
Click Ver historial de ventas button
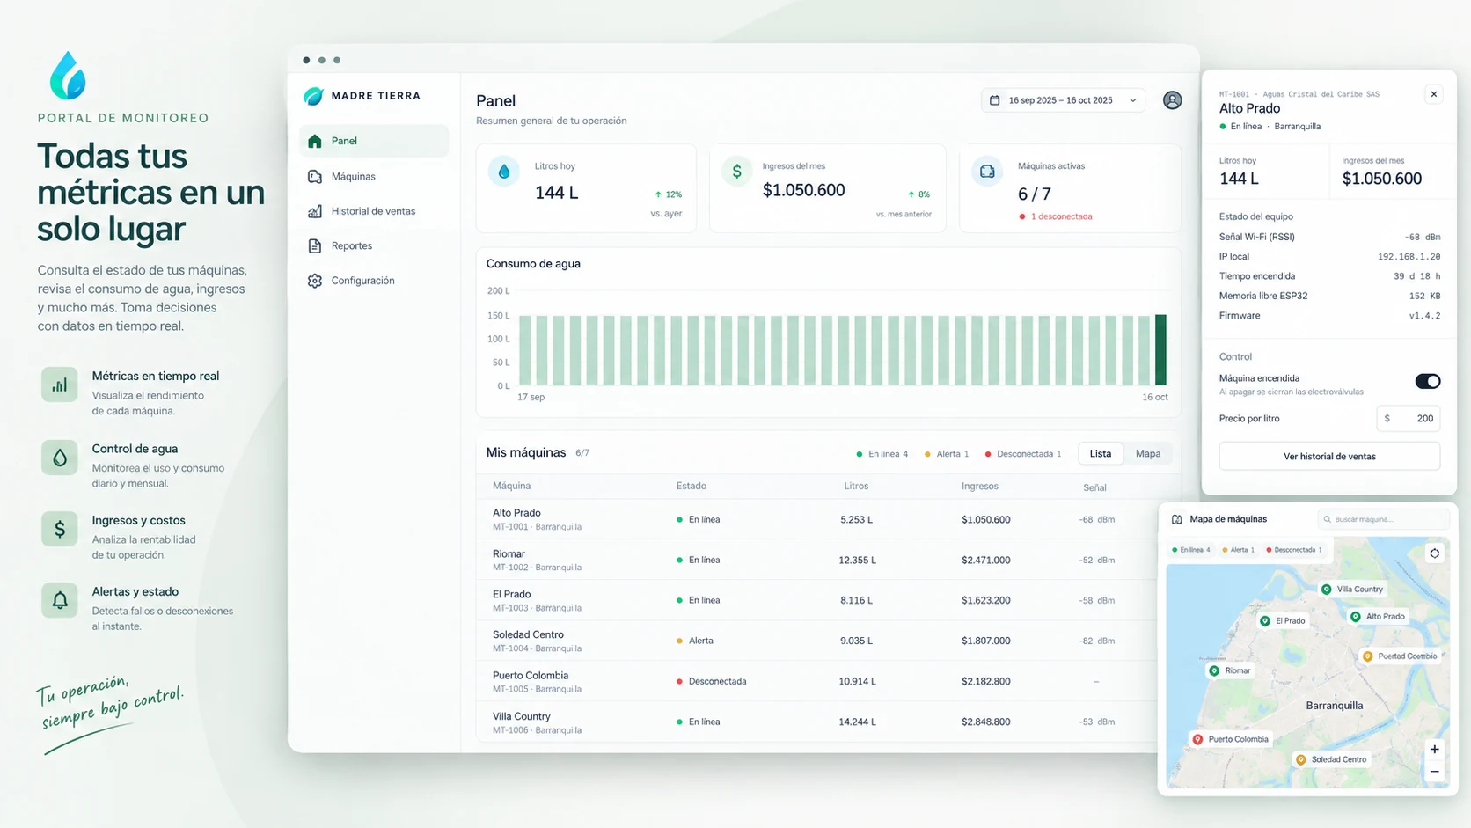tap(1329, 457)
